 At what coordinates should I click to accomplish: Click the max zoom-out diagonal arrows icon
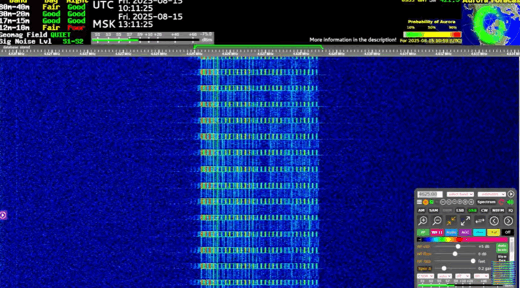pos(466,221)
